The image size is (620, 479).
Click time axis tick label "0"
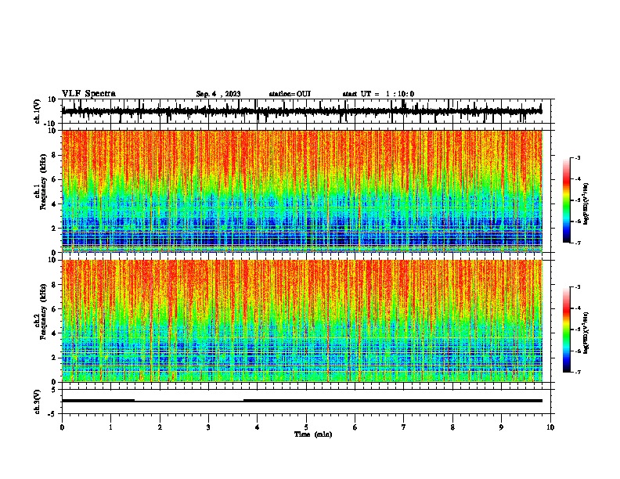(x=62, y=427)
